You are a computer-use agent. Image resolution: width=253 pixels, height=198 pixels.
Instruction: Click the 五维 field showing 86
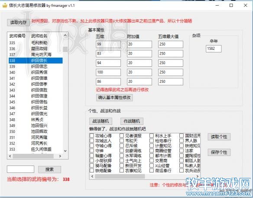coord(108,81)
